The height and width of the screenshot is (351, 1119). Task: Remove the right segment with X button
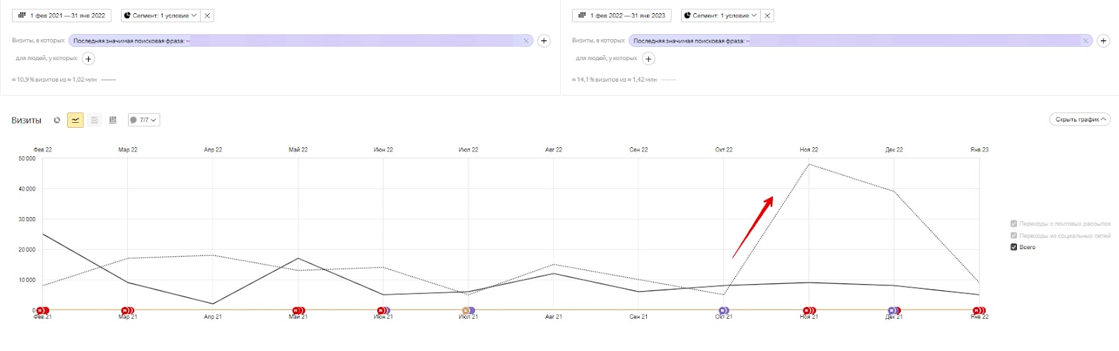point(767,15)
